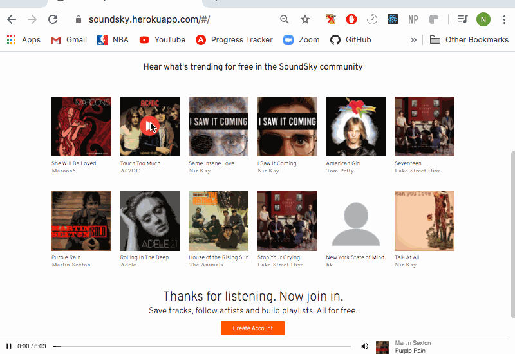The width and height of the screenshot is (515, 354).
Task: Open the NBA bookmark
Action: pos(113,40)
